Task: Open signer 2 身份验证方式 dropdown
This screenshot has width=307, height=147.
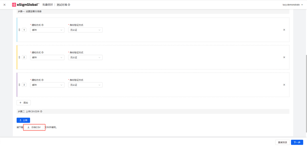Action: [x=85, y=57]
